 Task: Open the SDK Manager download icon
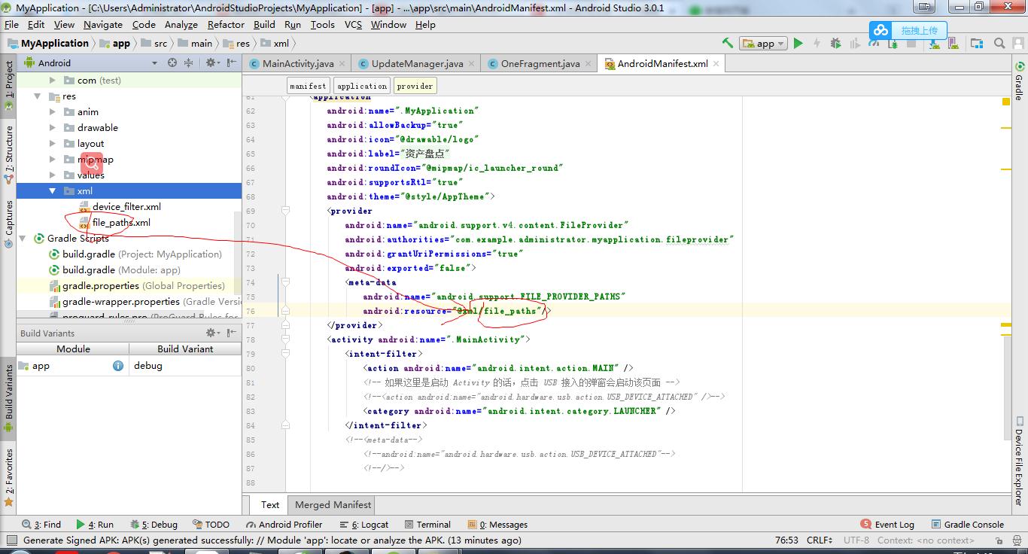(x=934, y=44)
